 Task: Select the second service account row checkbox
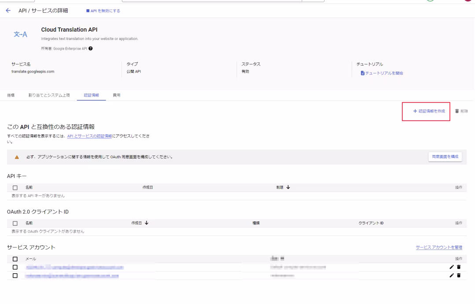[x=15, y=276]
